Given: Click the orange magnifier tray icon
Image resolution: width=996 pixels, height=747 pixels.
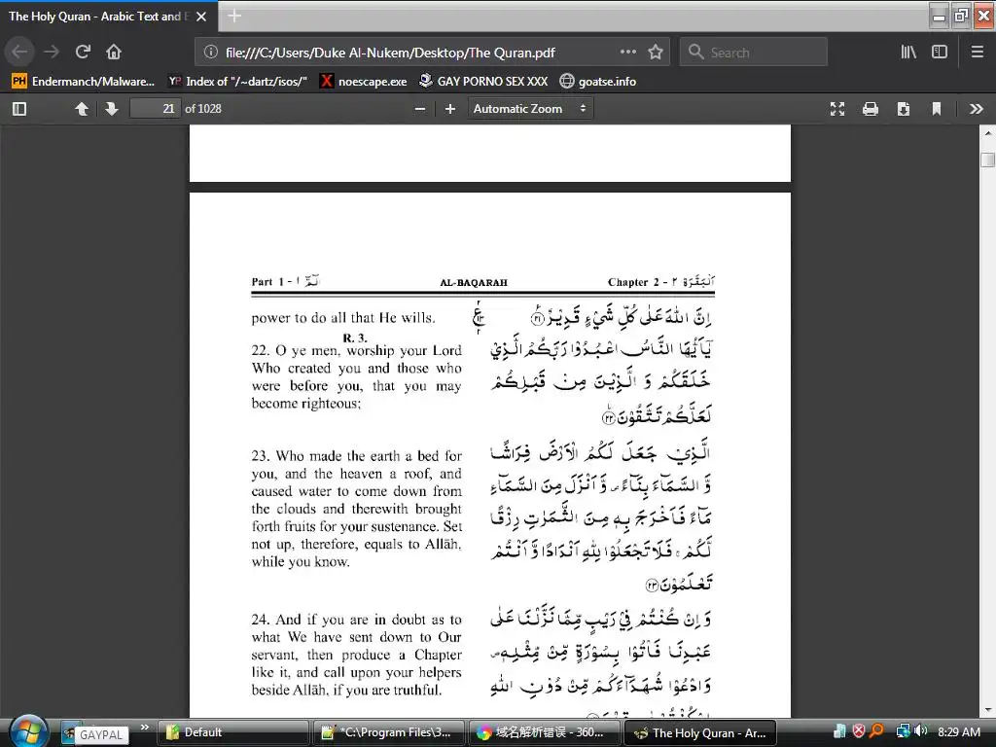Looking at the screenshot, I should click(877, 731).
